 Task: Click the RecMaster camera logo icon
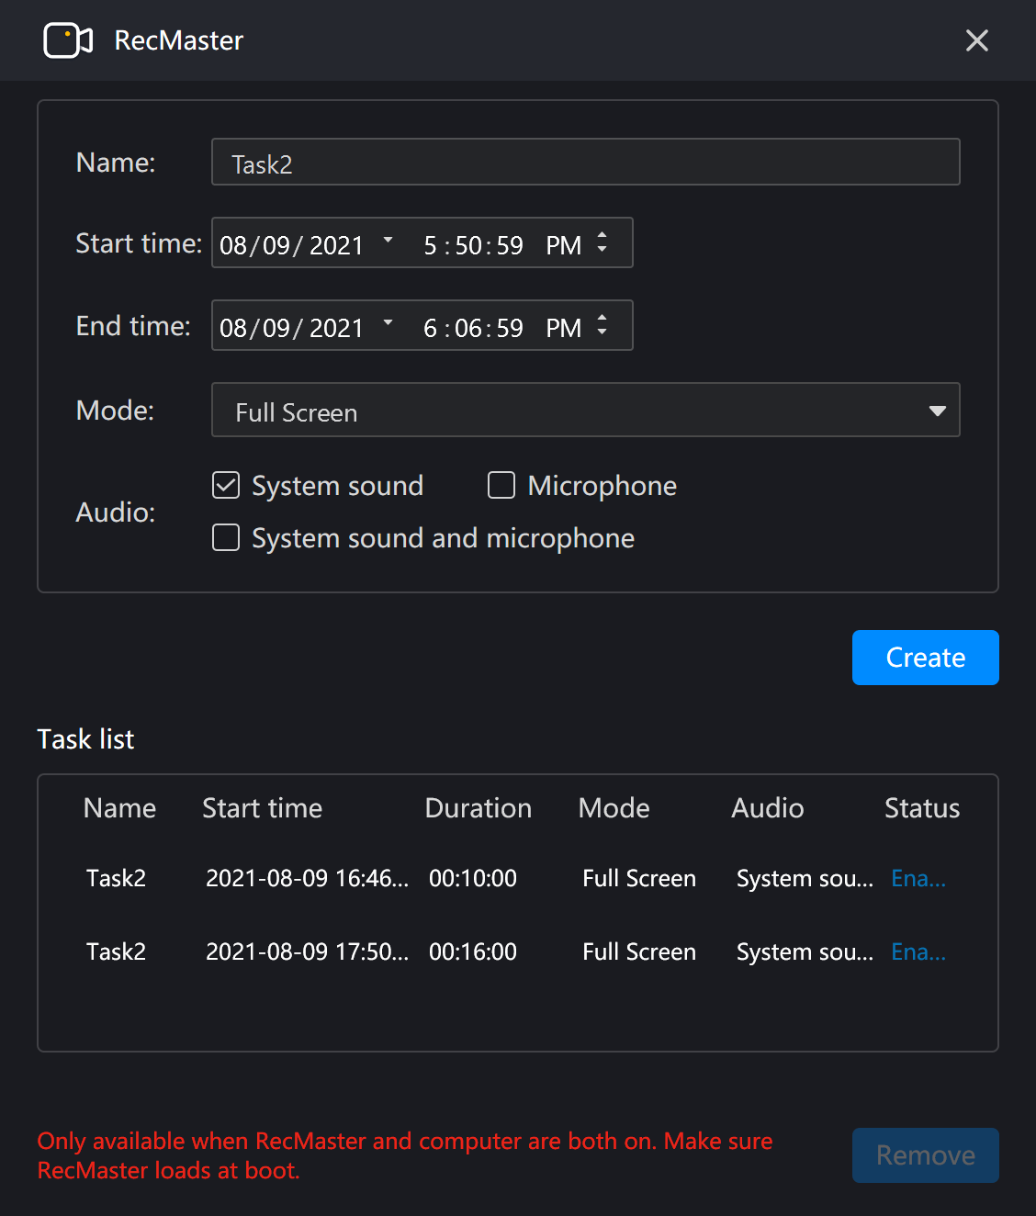coord(68,40)
